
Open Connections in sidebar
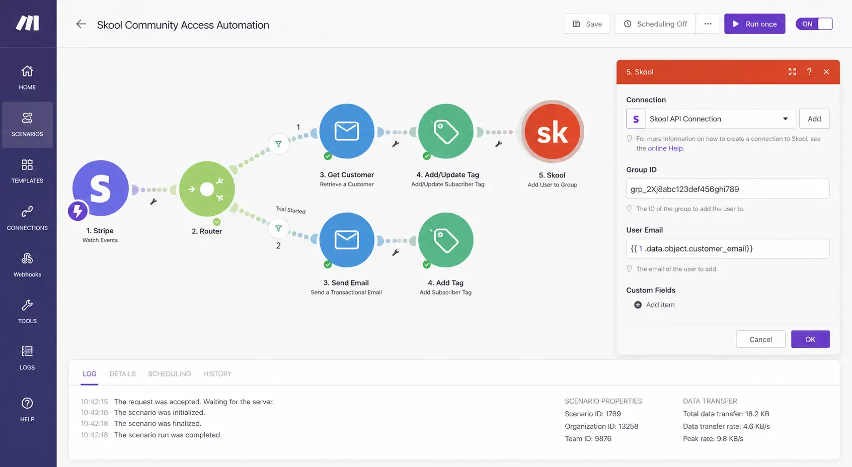point(27,218)
